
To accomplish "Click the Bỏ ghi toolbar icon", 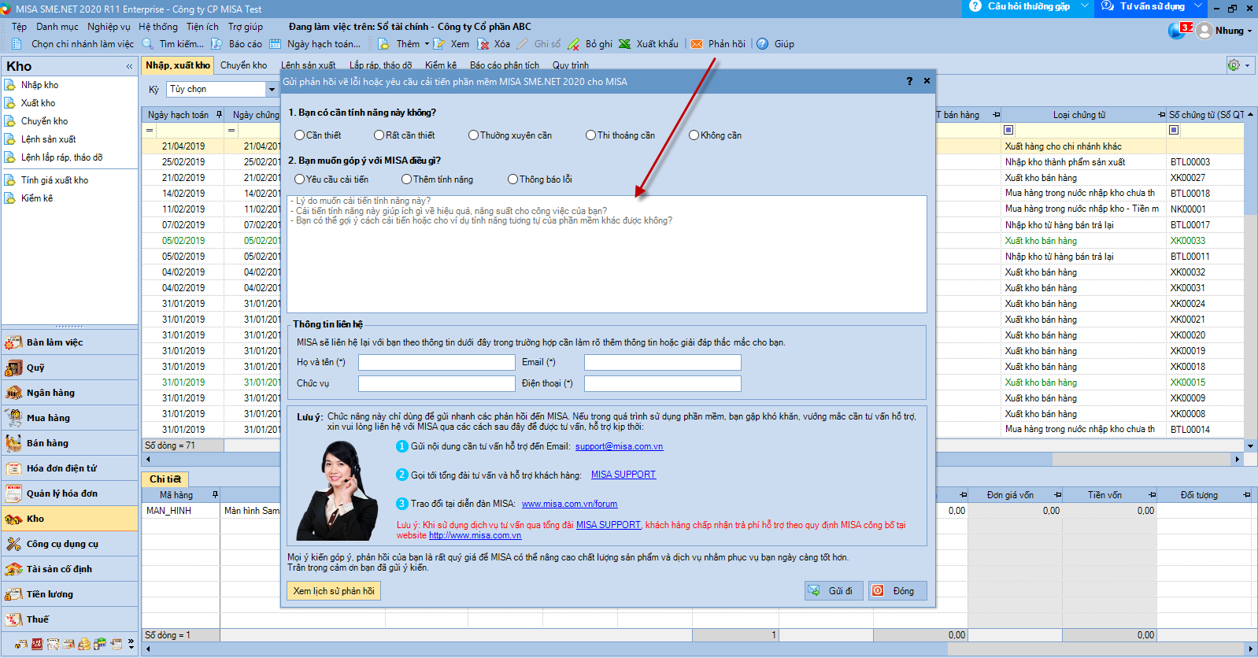I will [x=574, y=44].
